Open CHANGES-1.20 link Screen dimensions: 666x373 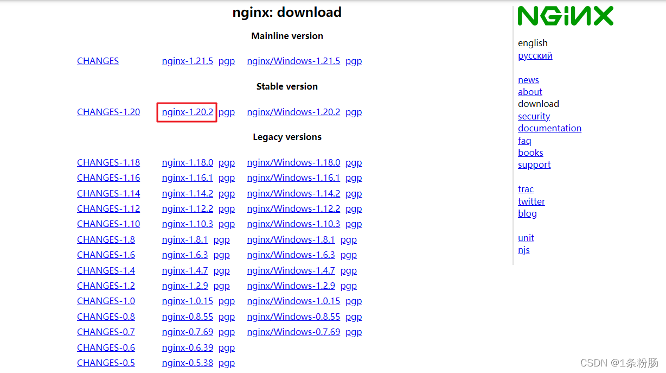point(108,112)
